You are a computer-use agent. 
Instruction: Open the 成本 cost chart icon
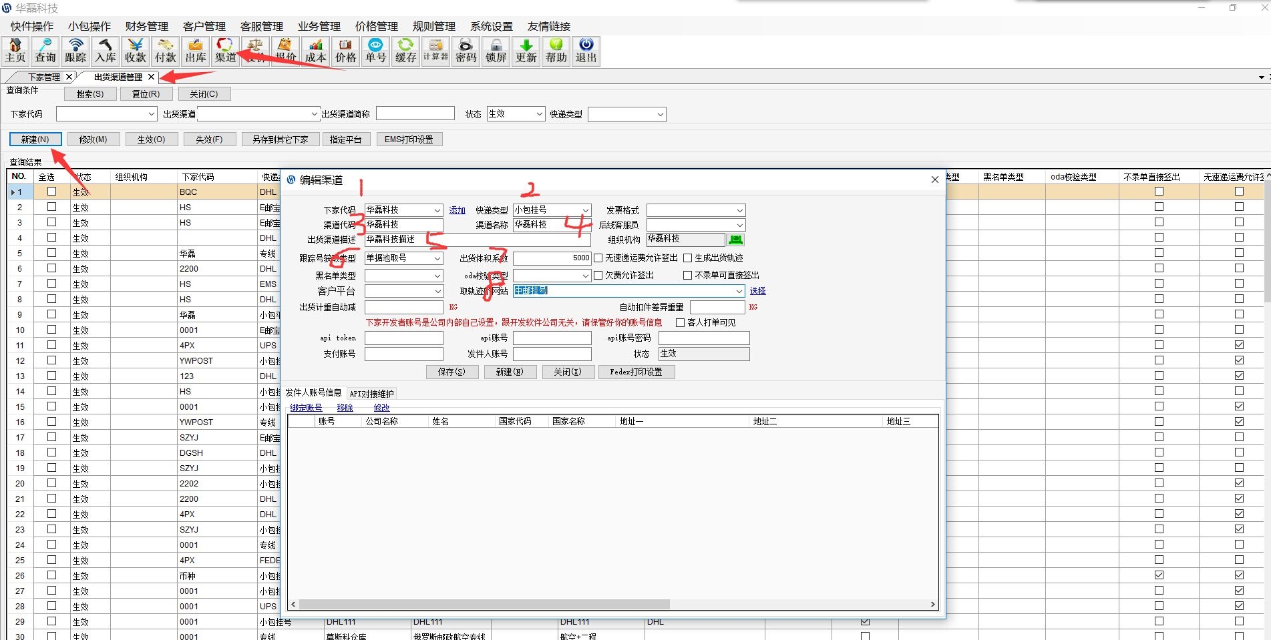(315, 51)
